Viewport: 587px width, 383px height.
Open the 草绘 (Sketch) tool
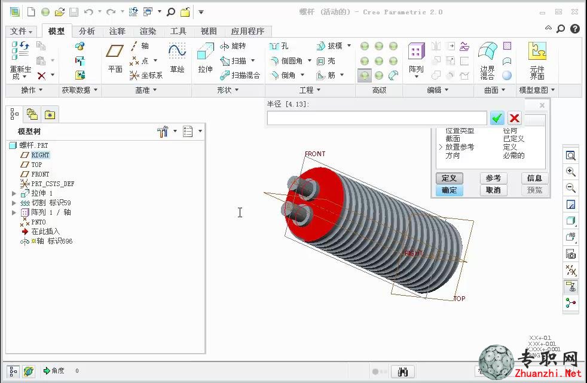(x=177, y=58)
